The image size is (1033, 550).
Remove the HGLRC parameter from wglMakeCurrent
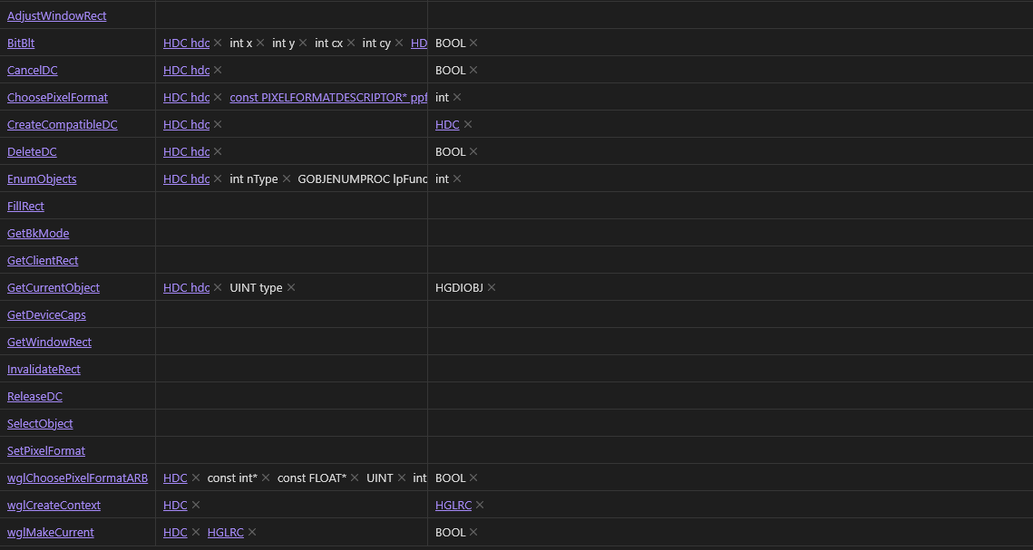click(251, 532)
